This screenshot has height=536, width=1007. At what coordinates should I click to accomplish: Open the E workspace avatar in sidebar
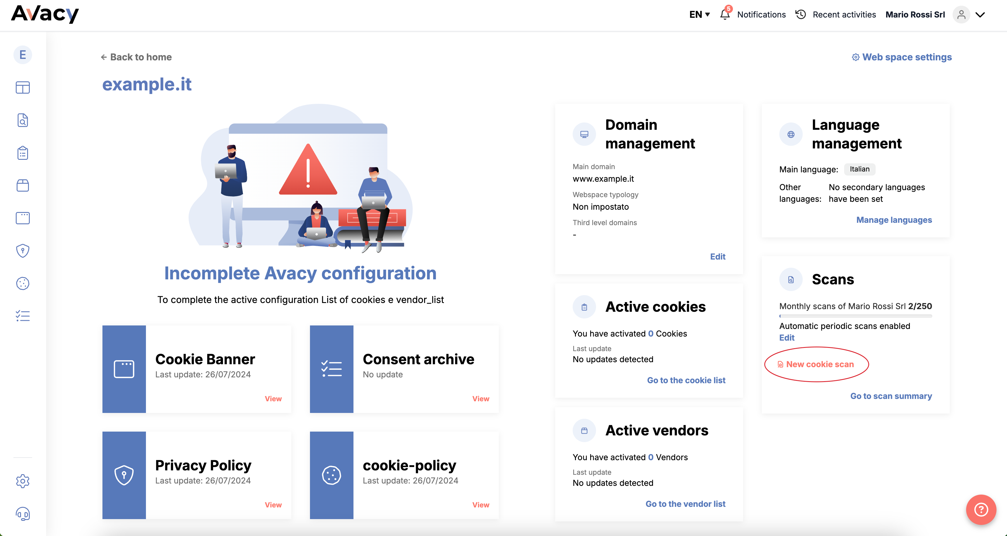point(23,55)
